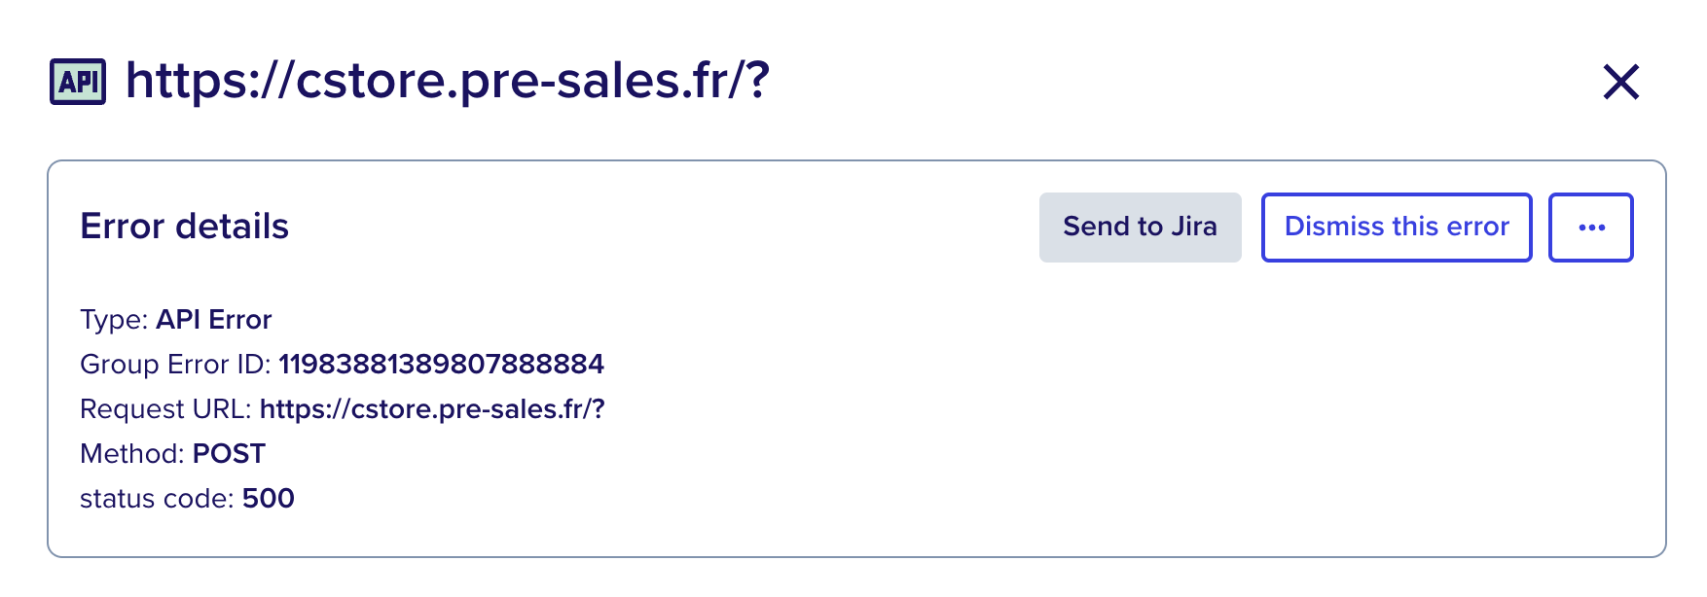Select the Group Error ID number
Viewport: 1707px width, 597px height.
click(442, 365)
